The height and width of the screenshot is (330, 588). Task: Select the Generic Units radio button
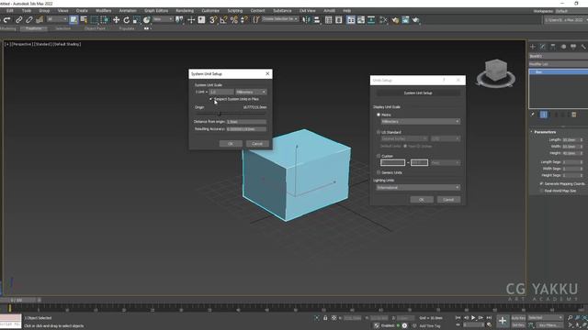point(379,172)
